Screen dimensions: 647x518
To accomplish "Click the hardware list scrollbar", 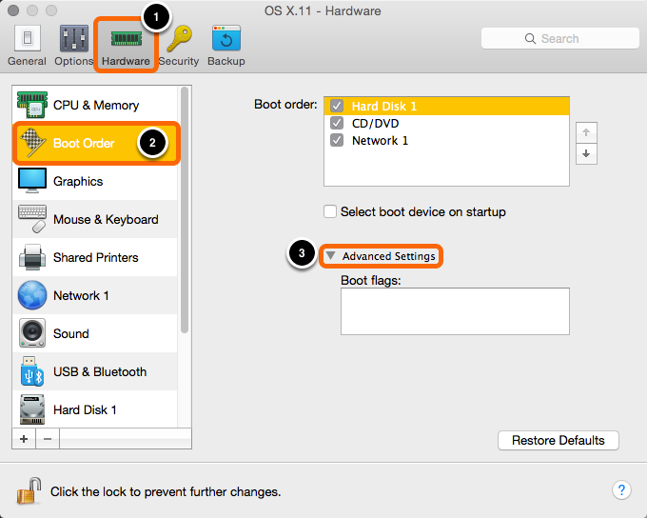I will point(185,209).
